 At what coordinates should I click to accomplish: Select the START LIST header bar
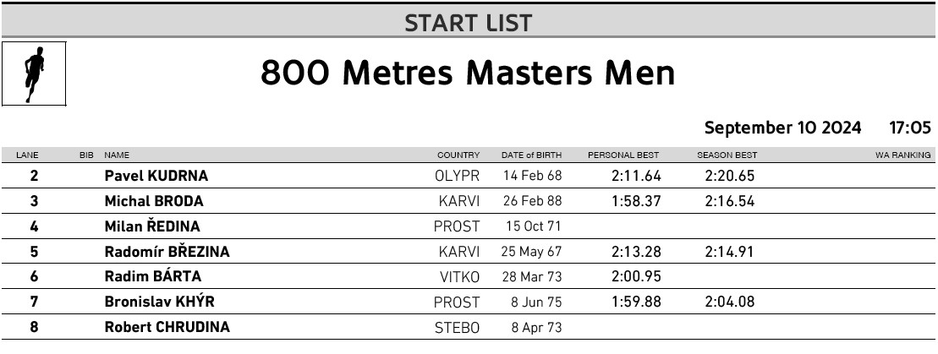tap(469, 23)
